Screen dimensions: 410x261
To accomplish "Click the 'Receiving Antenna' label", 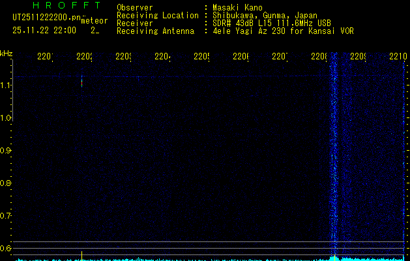I will coord(156,31).
